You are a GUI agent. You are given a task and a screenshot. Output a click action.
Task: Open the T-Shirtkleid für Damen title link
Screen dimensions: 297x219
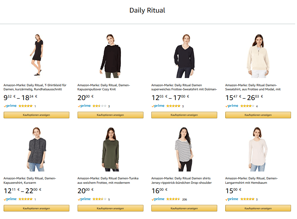tap(35, 87)
